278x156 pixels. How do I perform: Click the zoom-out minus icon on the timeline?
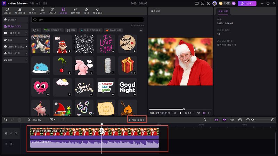coord(248,120)
